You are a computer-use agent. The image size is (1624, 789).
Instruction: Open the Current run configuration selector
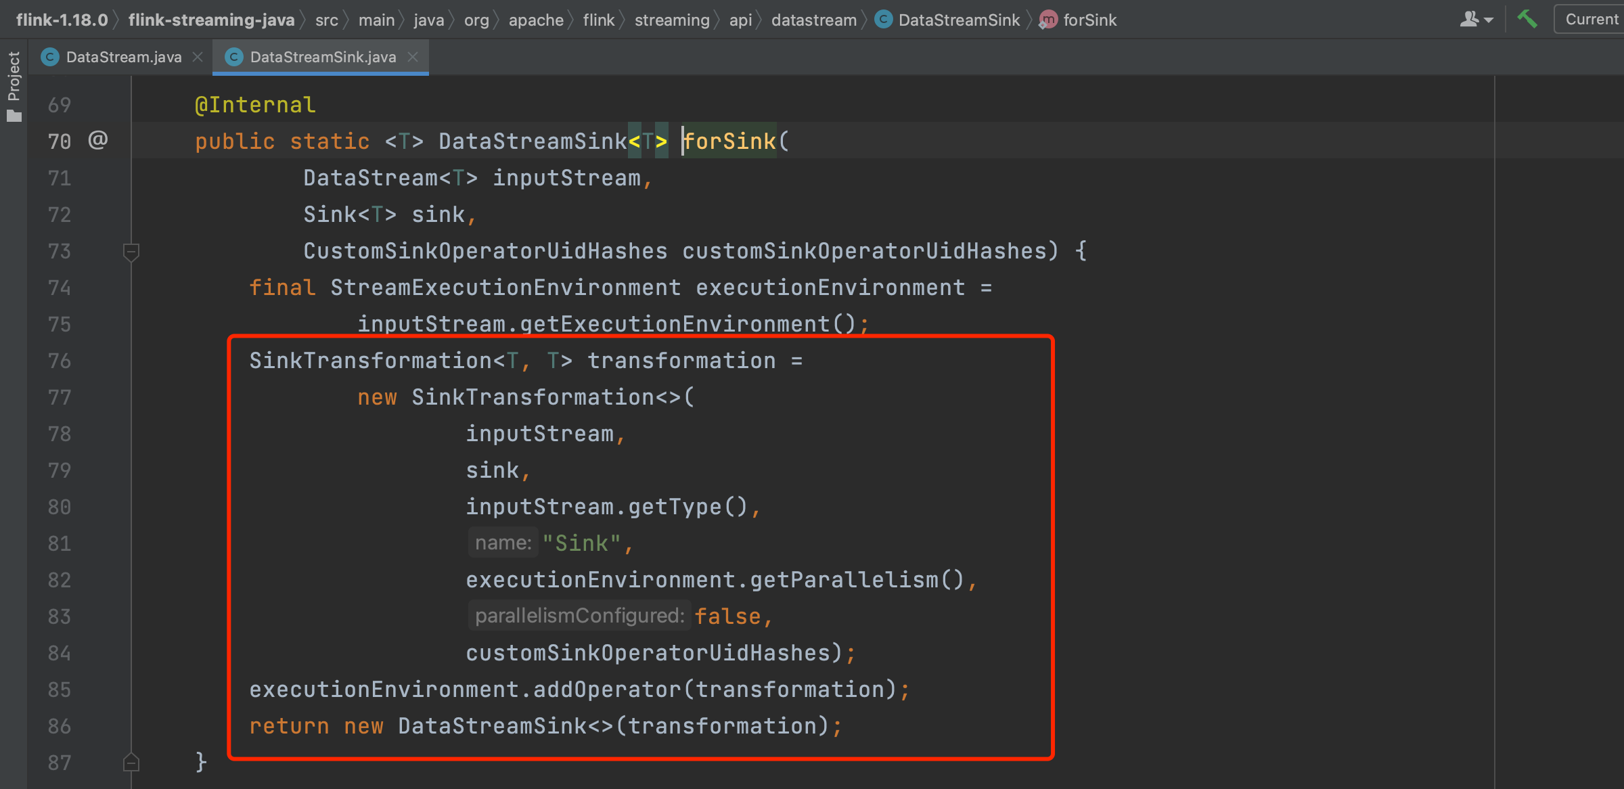(x=1590, y=20)
